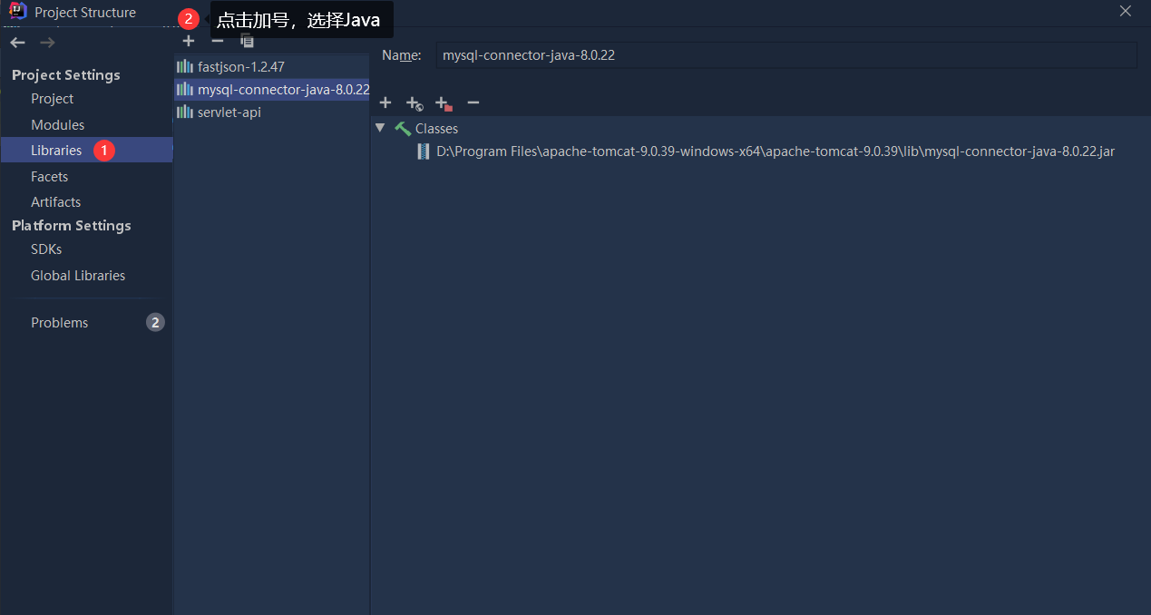The height and width of the screenshot is (615, 1151).
Task: Click the back navigation arrow
Action: pos(17,43)
